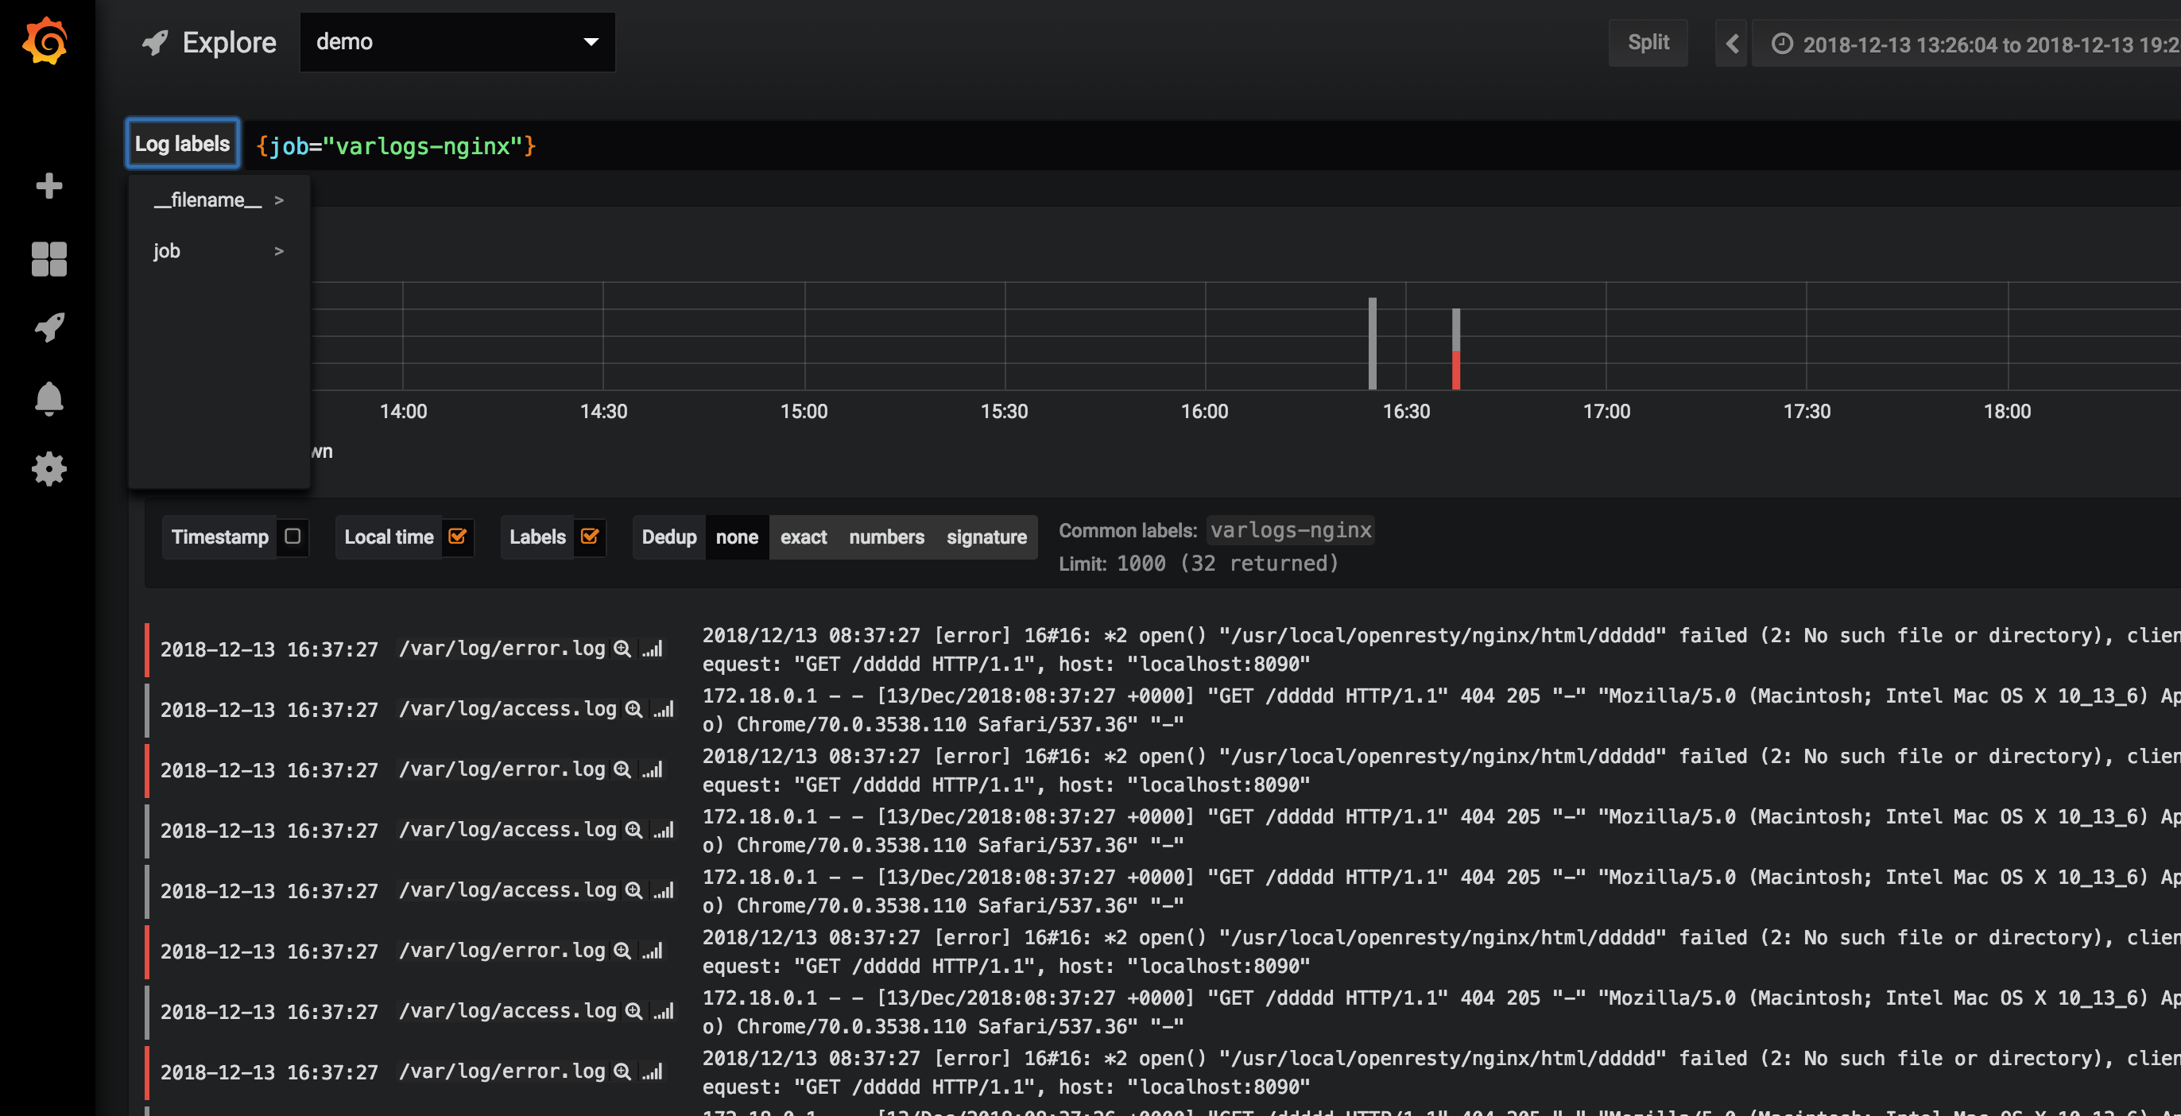Click the time range clock icon

(x=1781, y=43)
